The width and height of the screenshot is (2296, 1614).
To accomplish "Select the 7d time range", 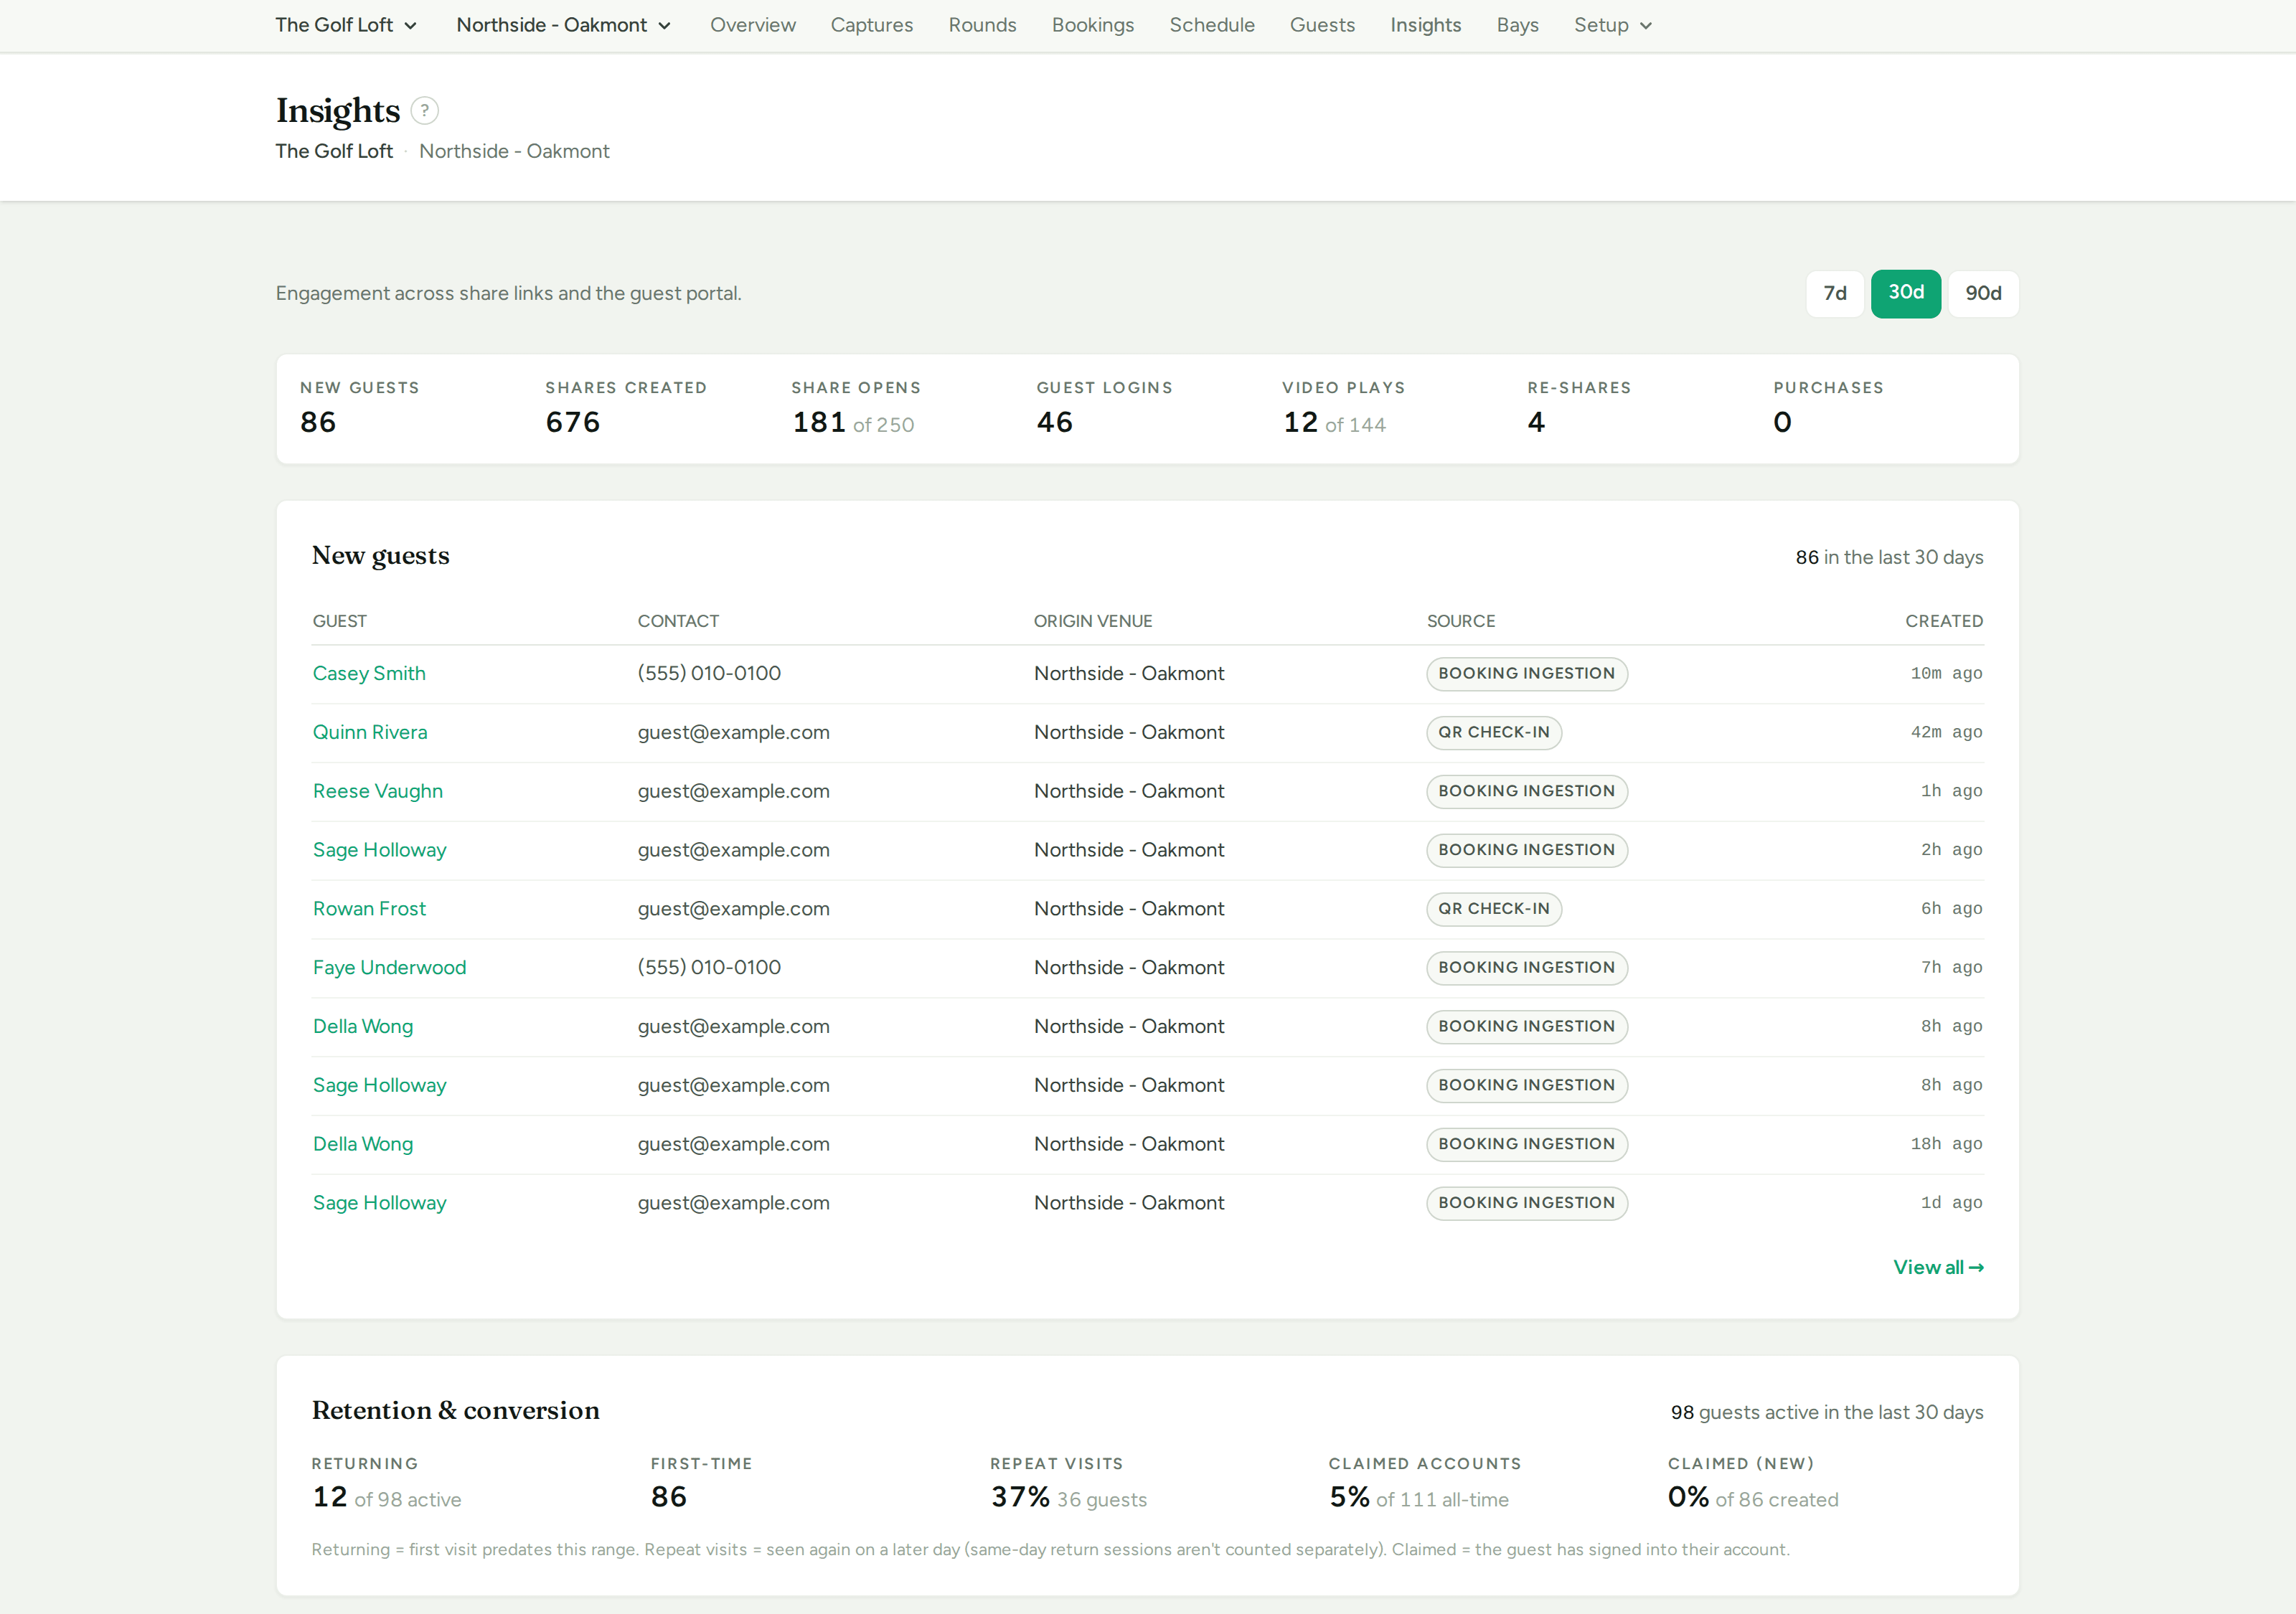I will click(1834, 293).
